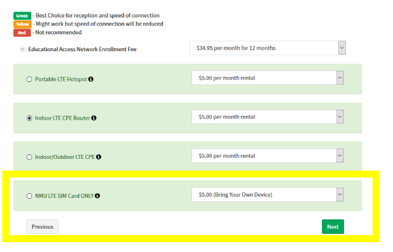
Task: Click Educational Access Network Enrollment Fee radio button
Action: click(x=23, y=49)
